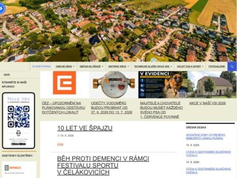Screen dimensions: 237x178
Task: Click Více link under first article
Action: pos(60,144)
